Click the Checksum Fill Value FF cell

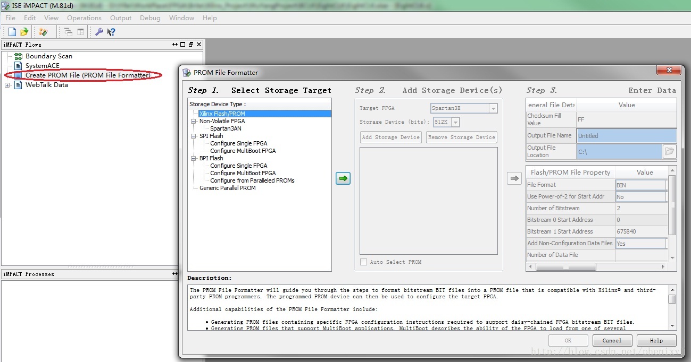[627, 119]
